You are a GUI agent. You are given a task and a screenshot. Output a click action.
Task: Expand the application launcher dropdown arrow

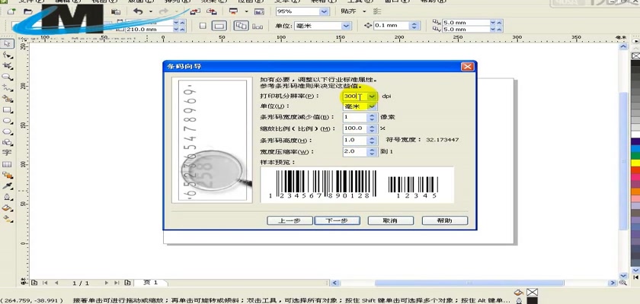pyautogui.click(x=246, y=11)
